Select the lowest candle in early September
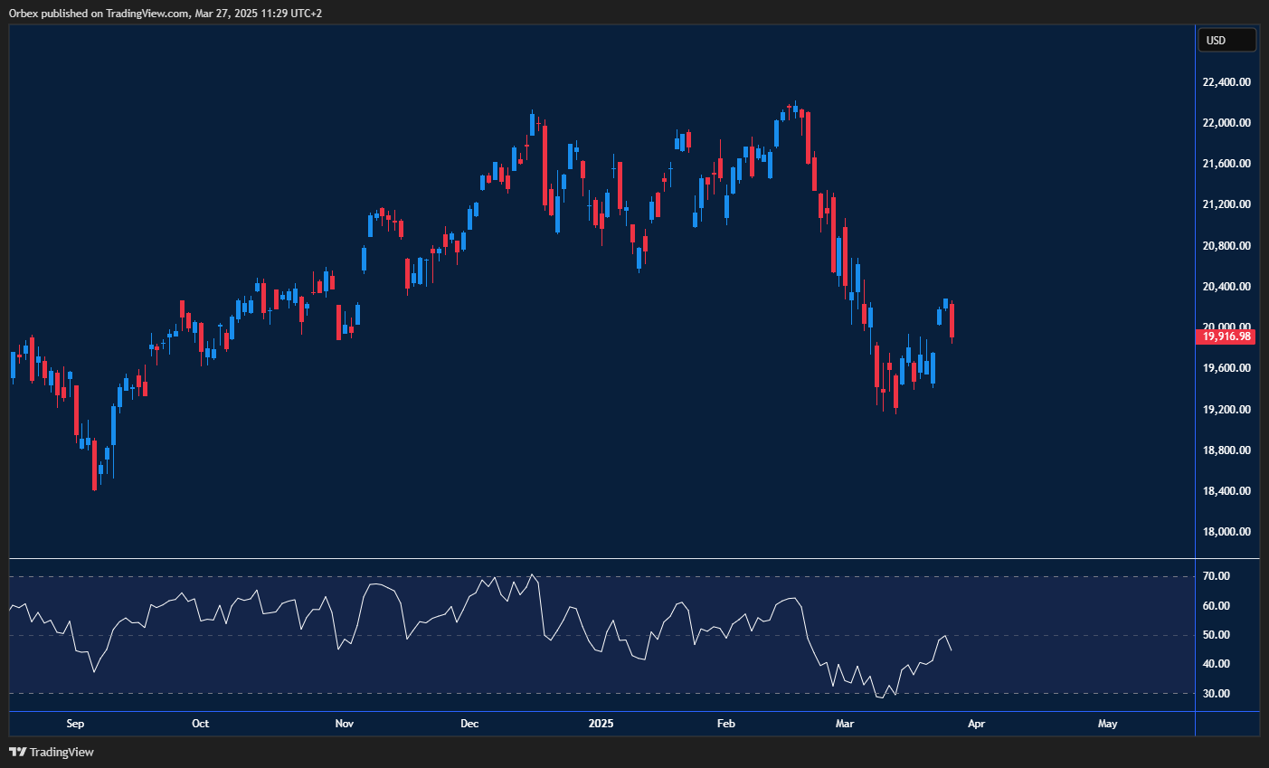 point(95,466)
